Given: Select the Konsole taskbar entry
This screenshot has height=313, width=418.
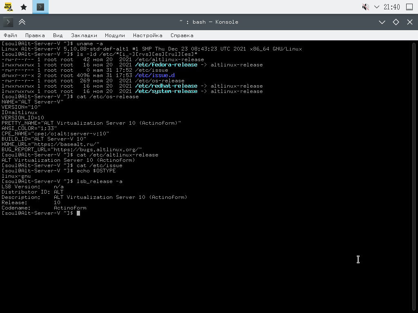Looking at the screenshot, I should point(40,7).
